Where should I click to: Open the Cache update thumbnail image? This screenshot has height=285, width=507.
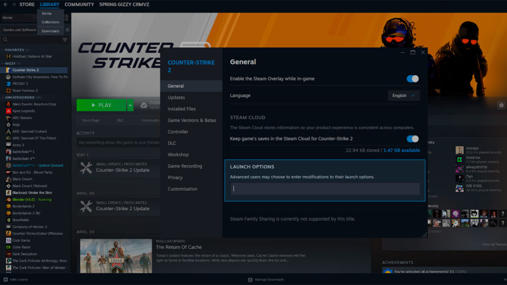pyautogui.click(x=116, y=256)
